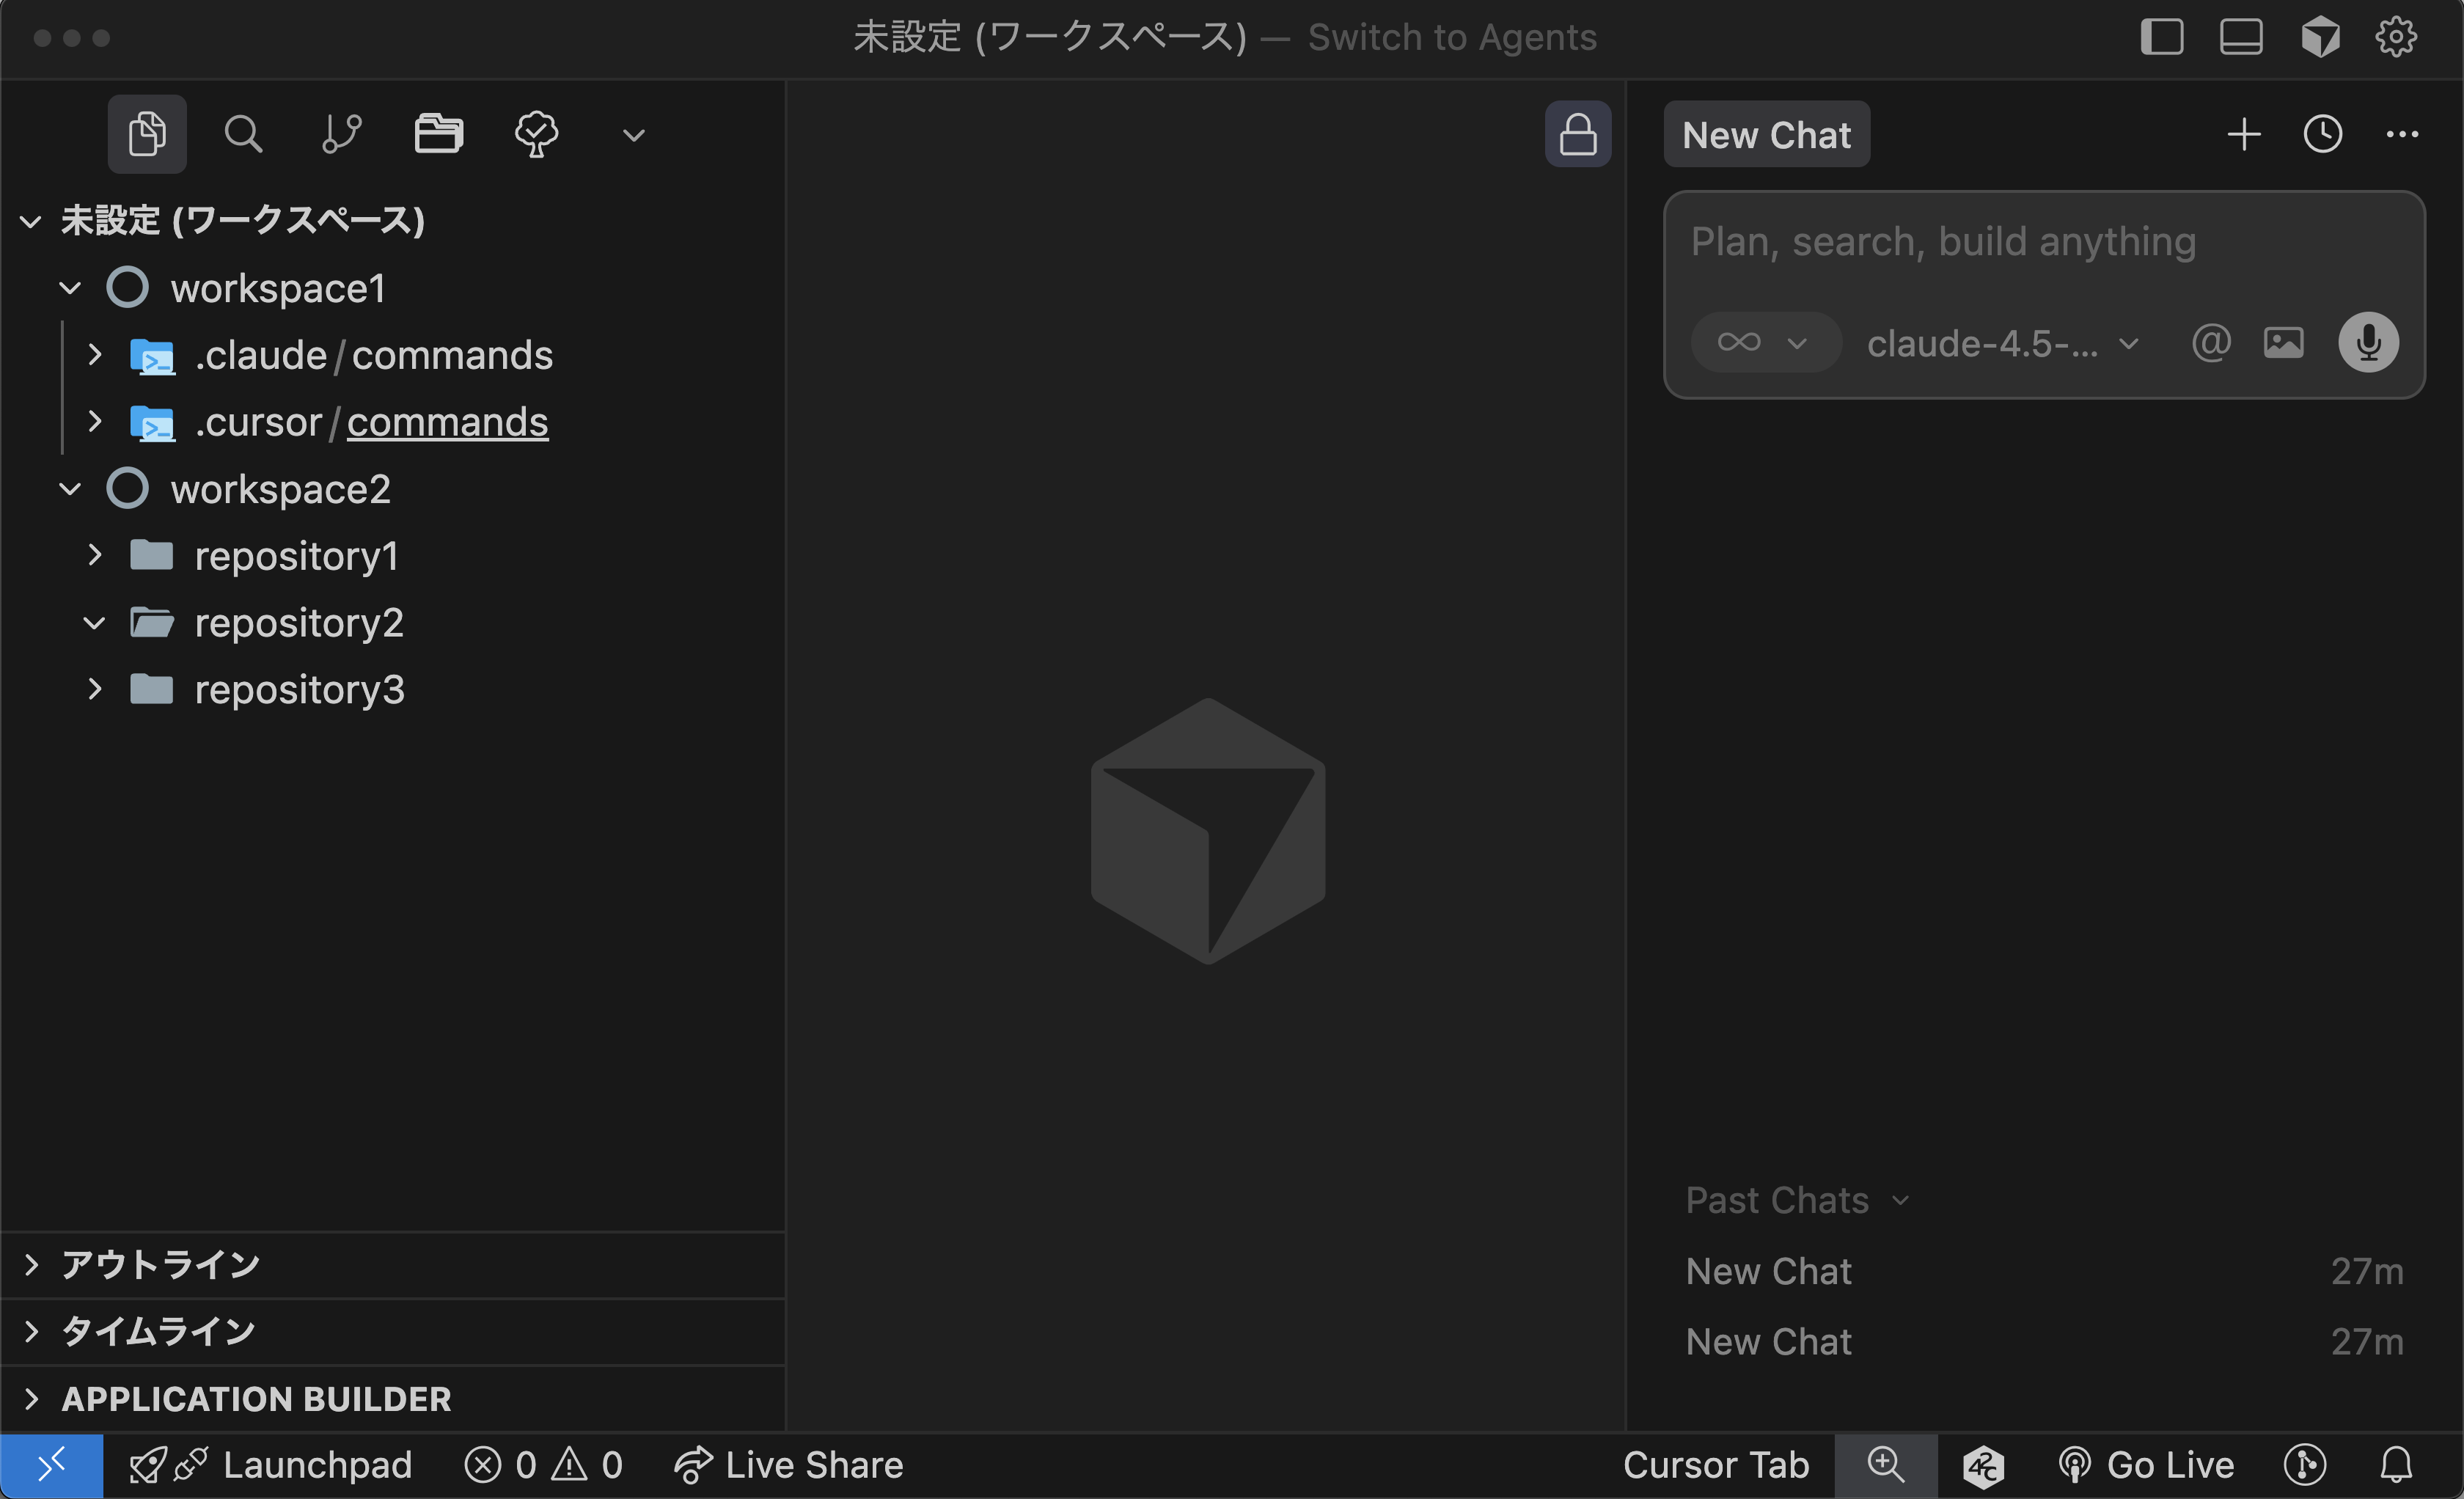Select the New Chat tab
This screenshot has height=1499, width=2464.
pyautogui.click(x=1766, y=134)
